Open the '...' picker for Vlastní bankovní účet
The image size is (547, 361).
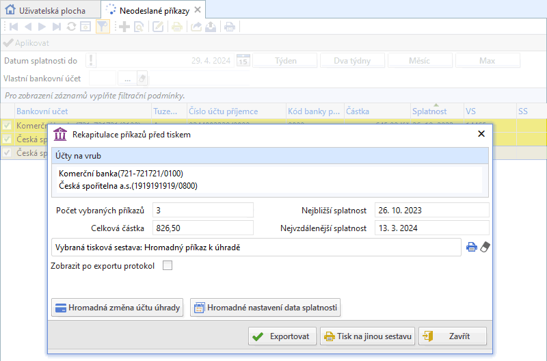[x=127, y=79]
